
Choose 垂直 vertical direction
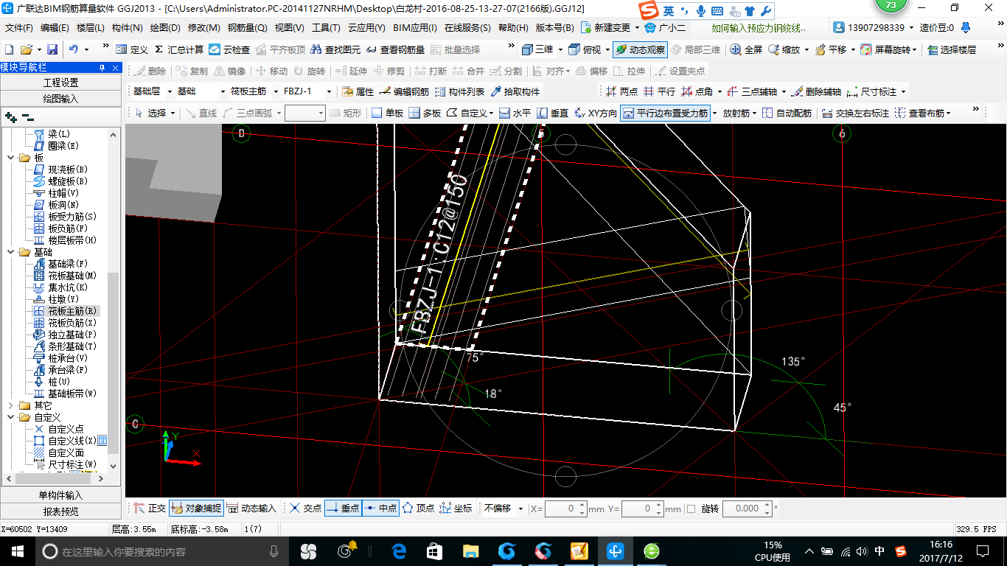552,113
